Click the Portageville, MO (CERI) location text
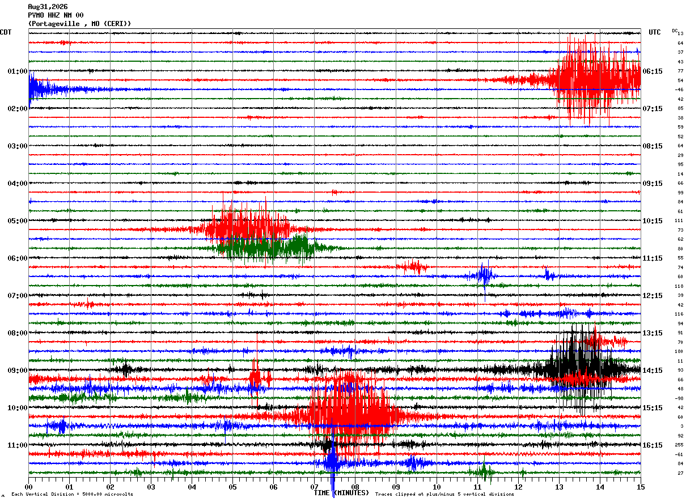This screenshot has height=502, width=686. (79, 24)
